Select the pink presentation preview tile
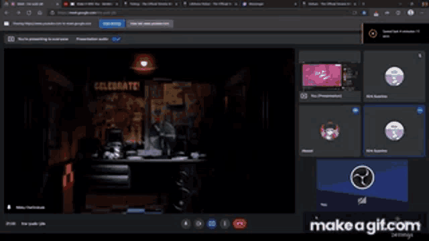429x241 pixels. coord(330,76)
